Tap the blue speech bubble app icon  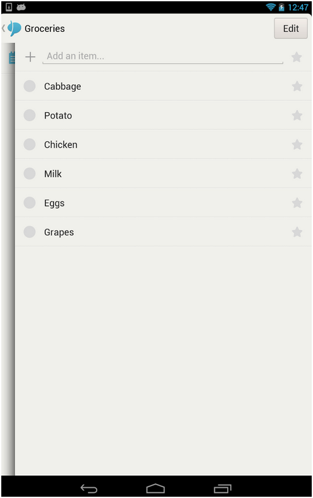click(x=14, y=28)
